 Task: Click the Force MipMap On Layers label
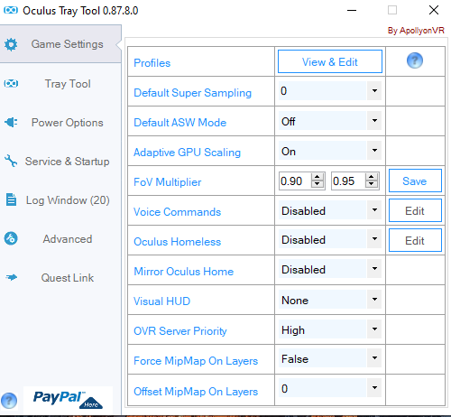(196, 361)
